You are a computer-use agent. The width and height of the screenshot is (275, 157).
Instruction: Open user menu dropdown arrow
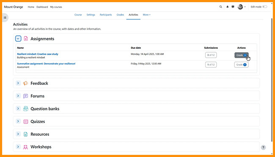click(245, 7)
